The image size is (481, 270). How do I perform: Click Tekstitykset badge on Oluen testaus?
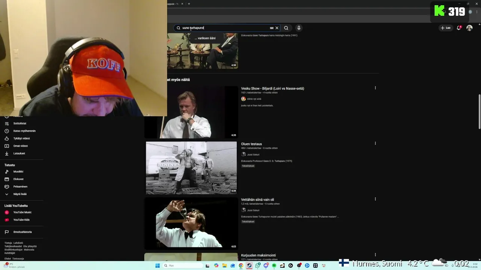click(x=248, y=166)
